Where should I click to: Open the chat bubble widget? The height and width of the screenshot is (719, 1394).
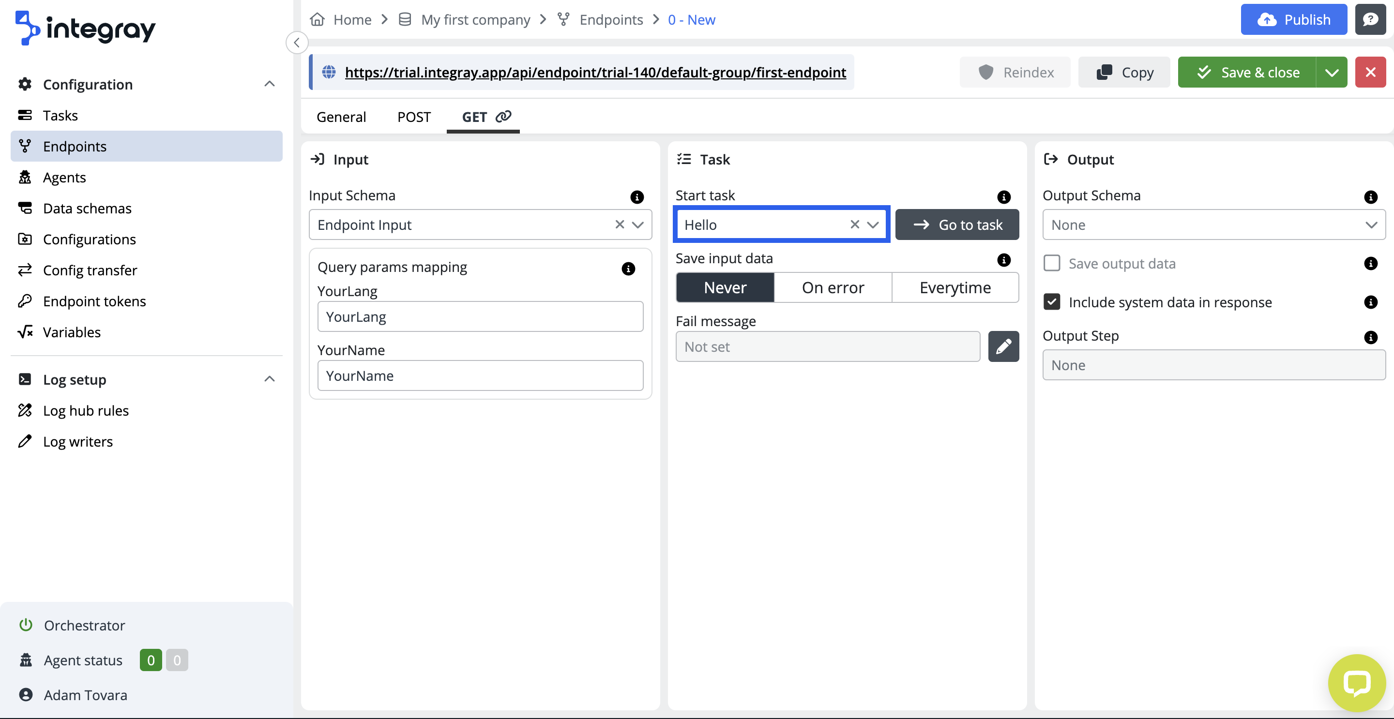pos(1356,683)
